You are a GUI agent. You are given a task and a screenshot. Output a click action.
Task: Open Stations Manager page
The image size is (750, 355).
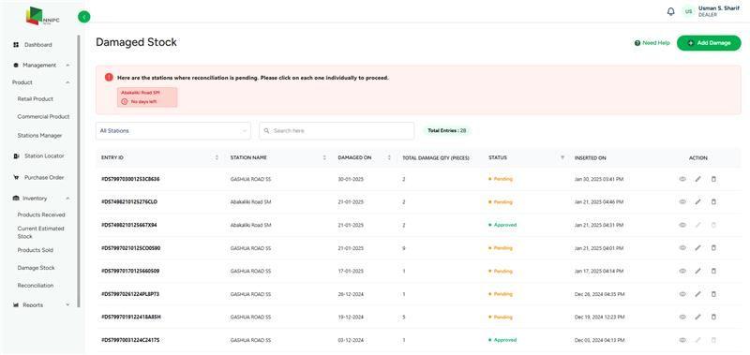click(x=39, y=136)
